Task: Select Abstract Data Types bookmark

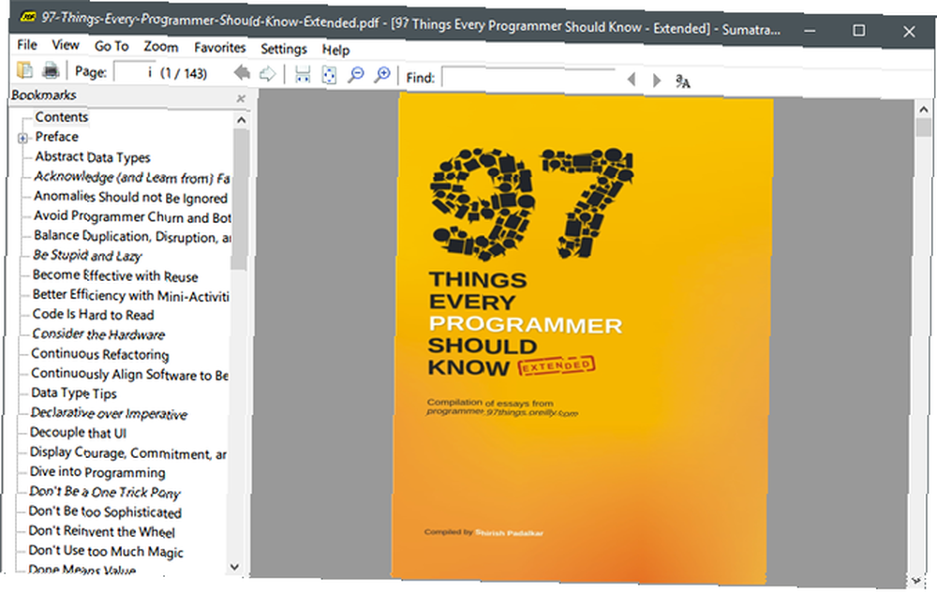Action: coord(93,157)
